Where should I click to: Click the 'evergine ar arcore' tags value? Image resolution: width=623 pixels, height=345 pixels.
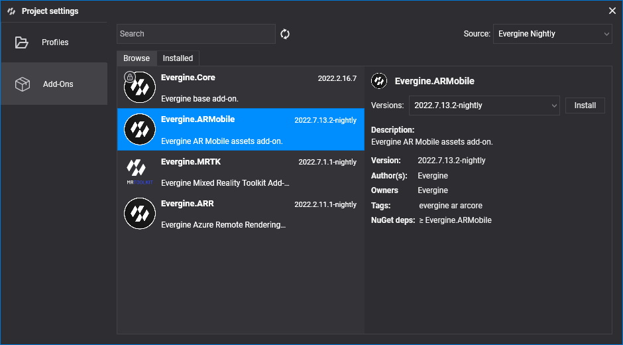451,206
